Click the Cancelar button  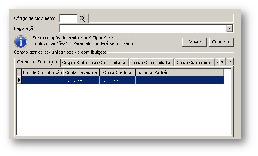(x=221, y=42)
